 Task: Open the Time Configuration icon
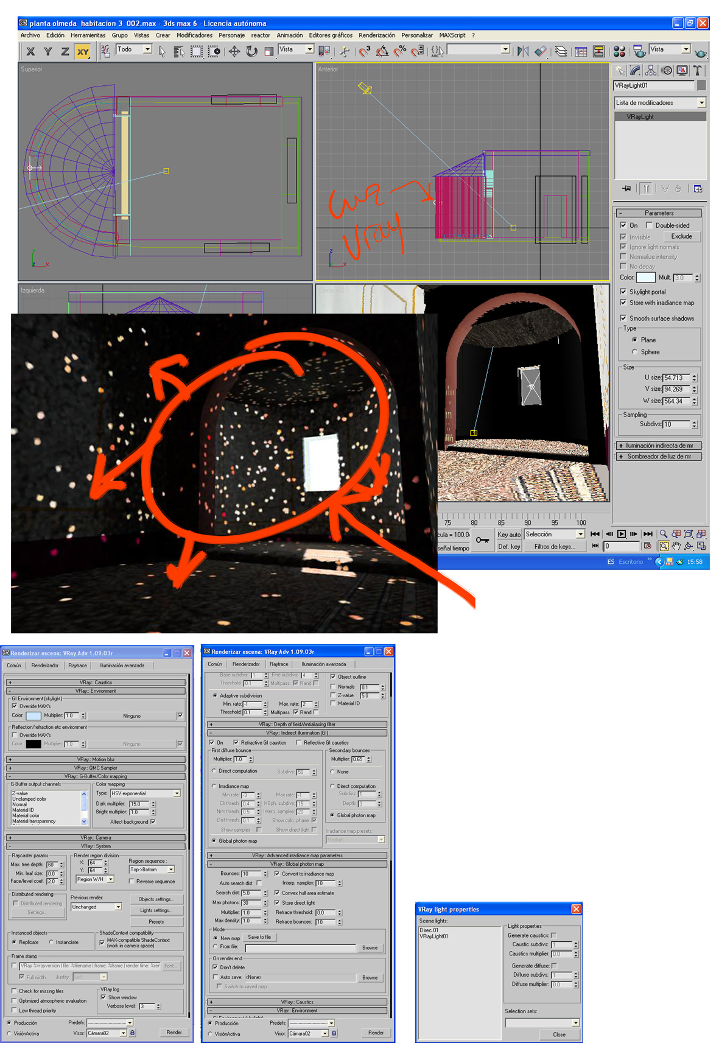coord(648,546)
